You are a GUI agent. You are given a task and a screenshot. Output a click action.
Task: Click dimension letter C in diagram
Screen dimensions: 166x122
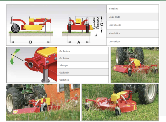pyautogui.click(x=102, y=24)
